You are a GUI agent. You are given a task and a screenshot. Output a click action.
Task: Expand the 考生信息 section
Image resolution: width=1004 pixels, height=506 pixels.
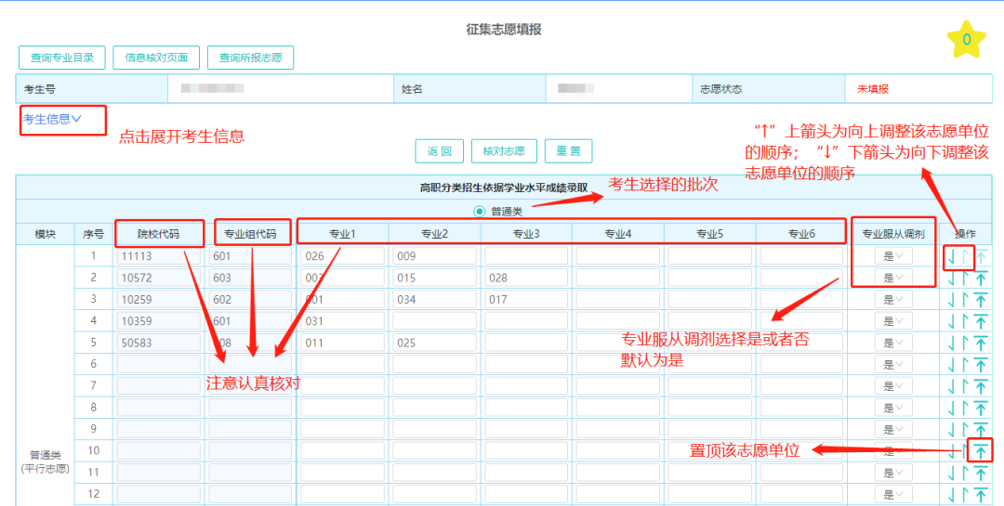tap(52, 119)
